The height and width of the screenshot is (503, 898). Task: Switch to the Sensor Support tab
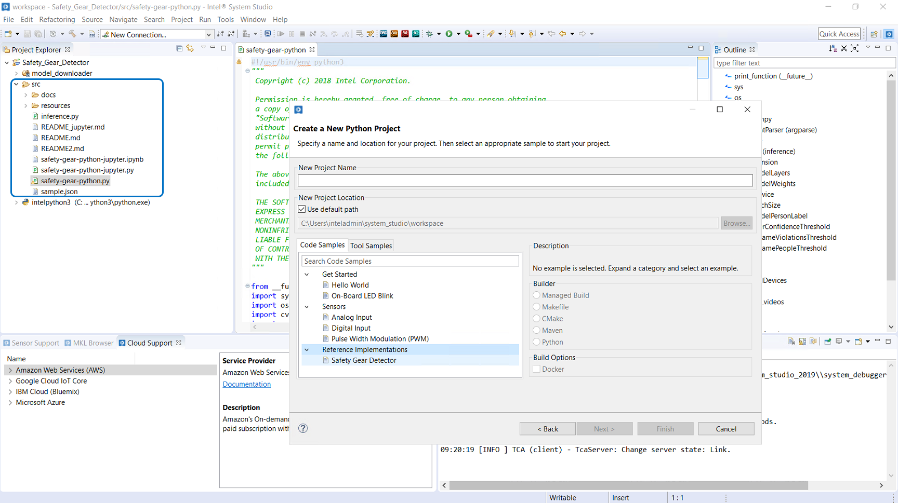coord(31,343)
